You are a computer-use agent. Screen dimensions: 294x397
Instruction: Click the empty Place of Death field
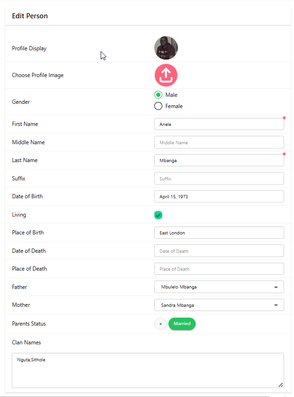(219, 269)
